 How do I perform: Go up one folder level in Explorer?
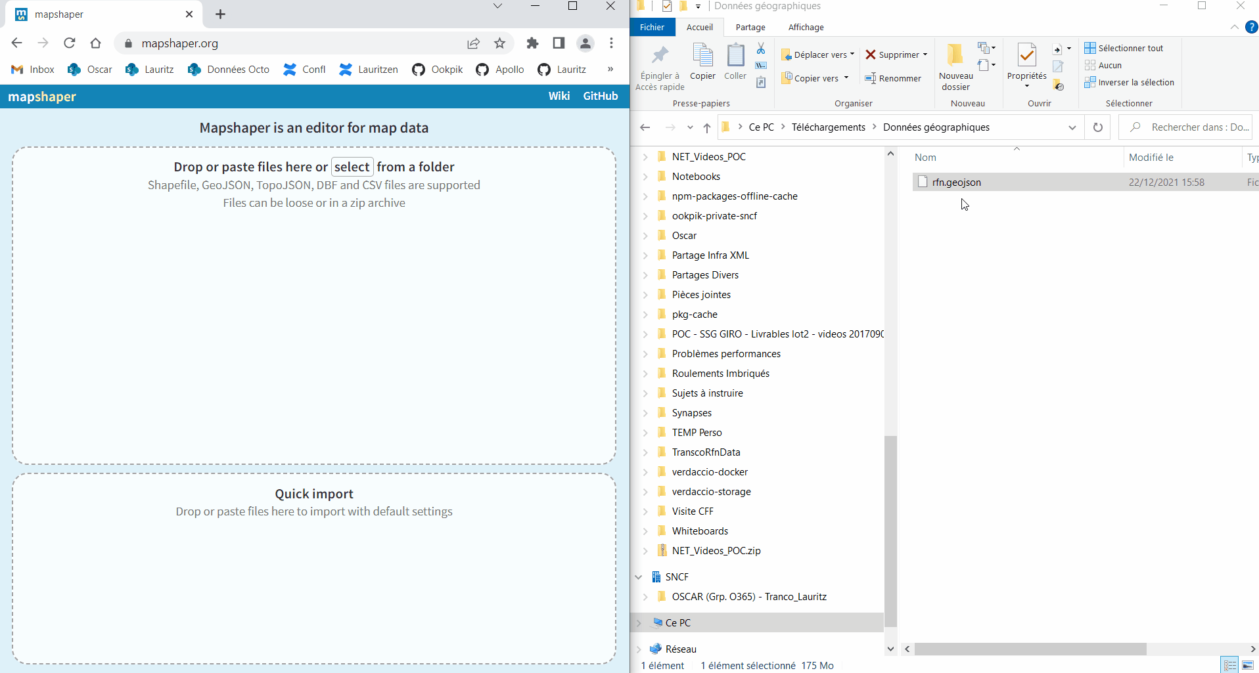[x=706, y=127]
